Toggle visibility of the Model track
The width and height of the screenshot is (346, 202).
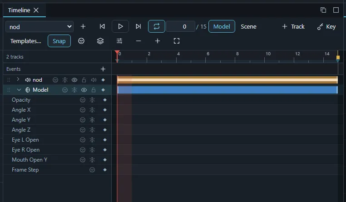[84, 90]
